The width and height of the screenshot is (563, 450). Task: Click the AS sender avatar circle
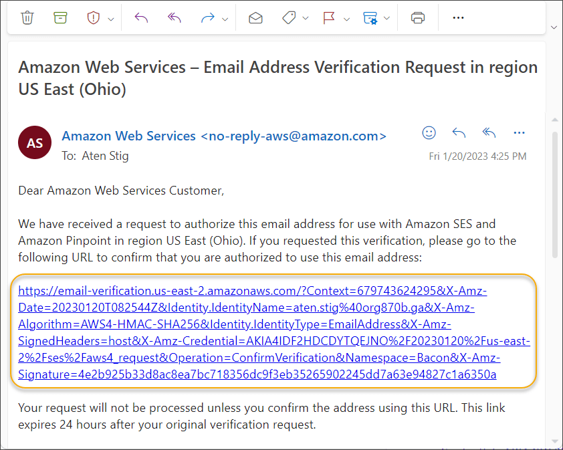[x=34, y=142]
